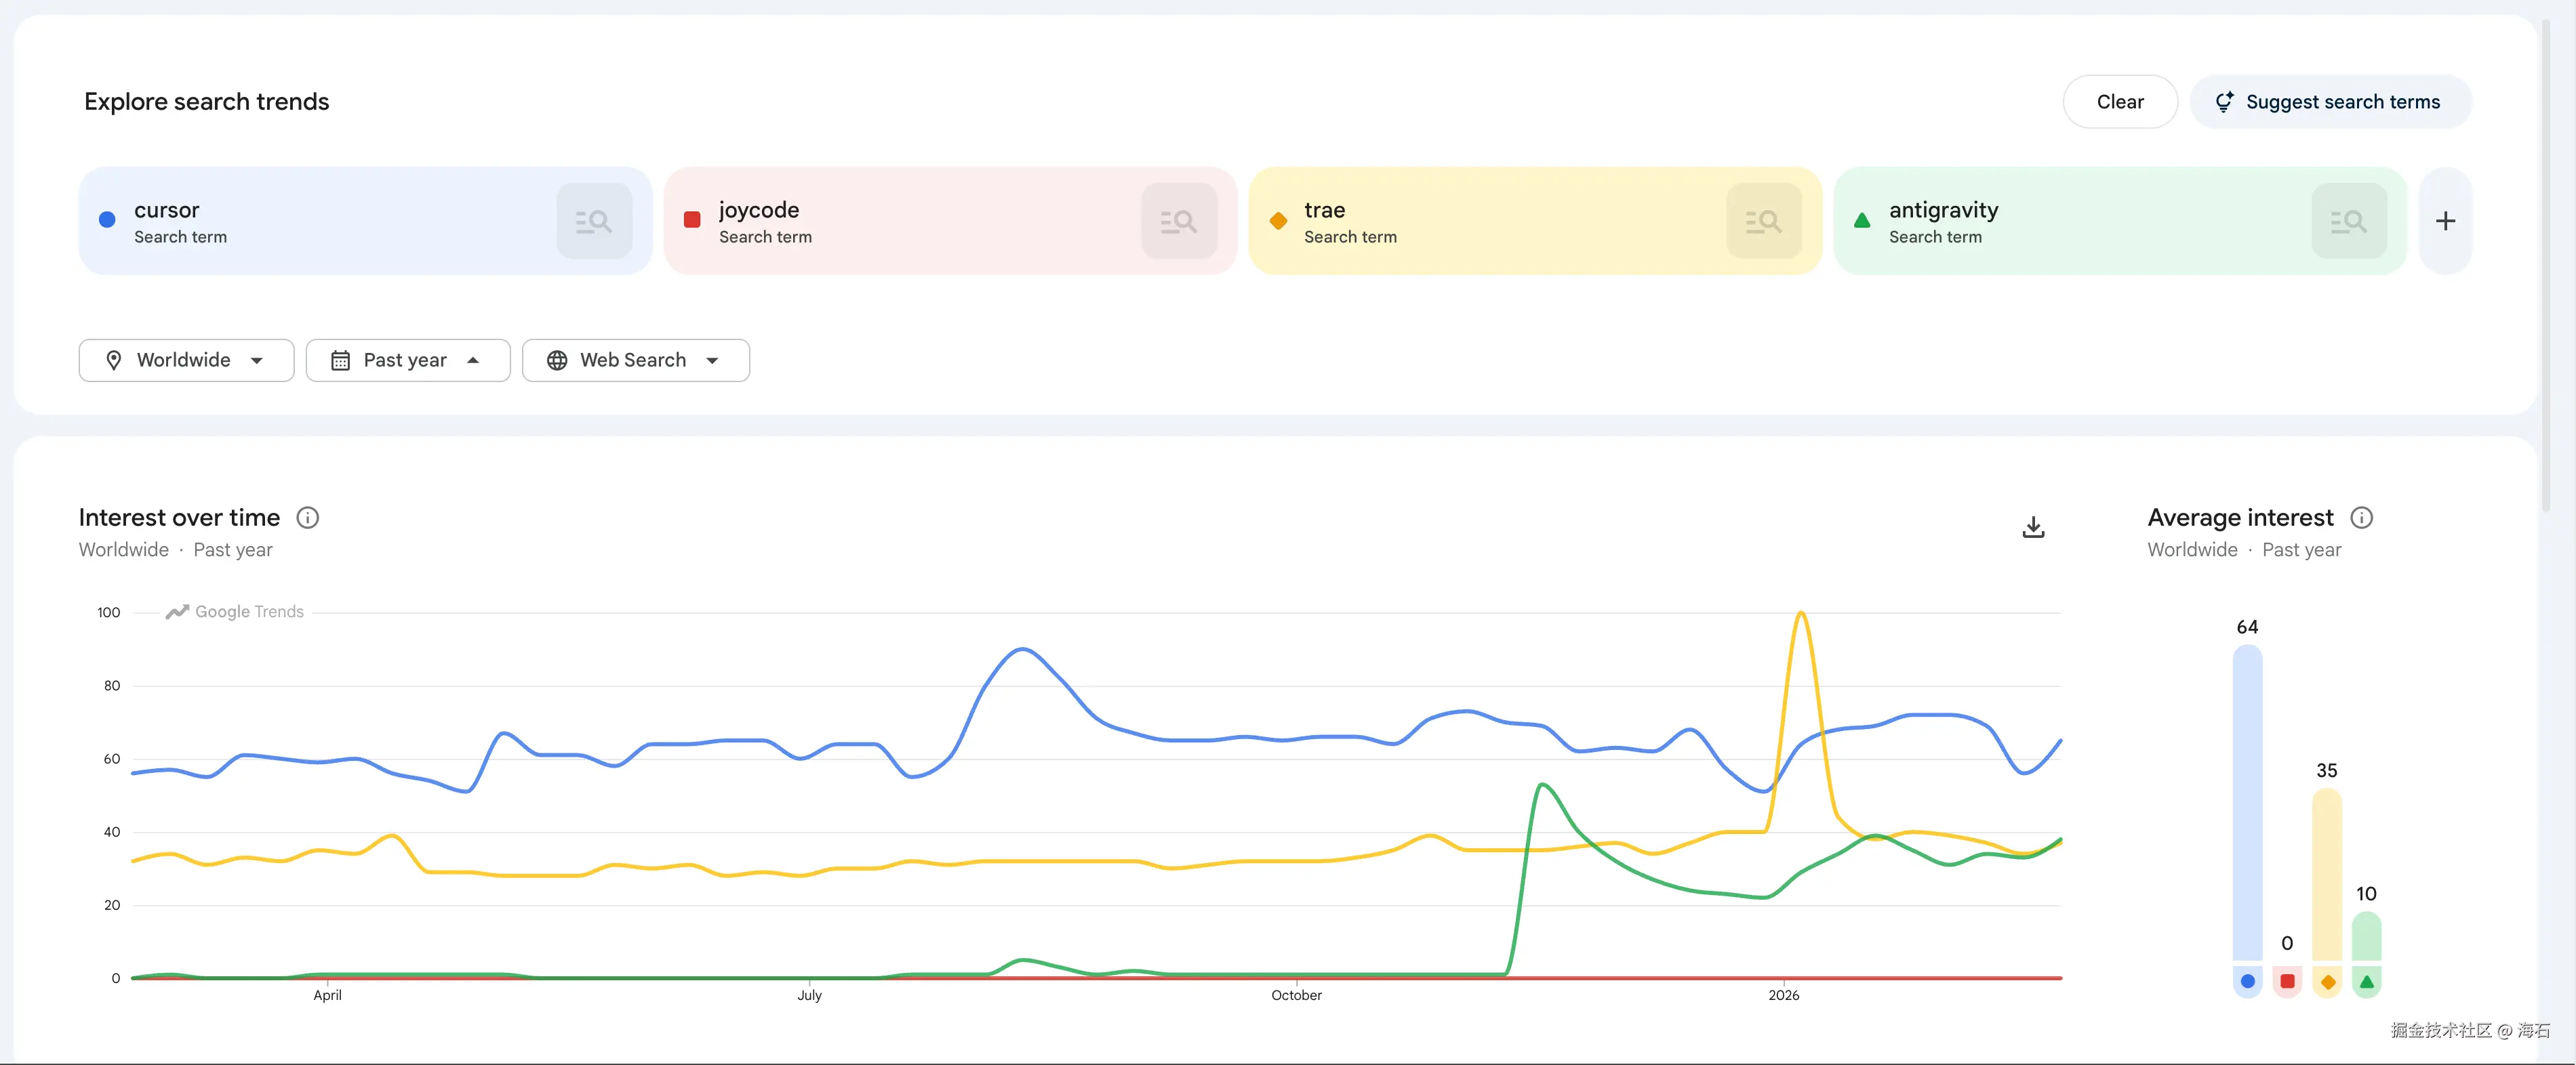The width and height of the screenshot is (2576, 1065).
Task: Click the page vertical scrollbar
Action: coord(2546,265)
